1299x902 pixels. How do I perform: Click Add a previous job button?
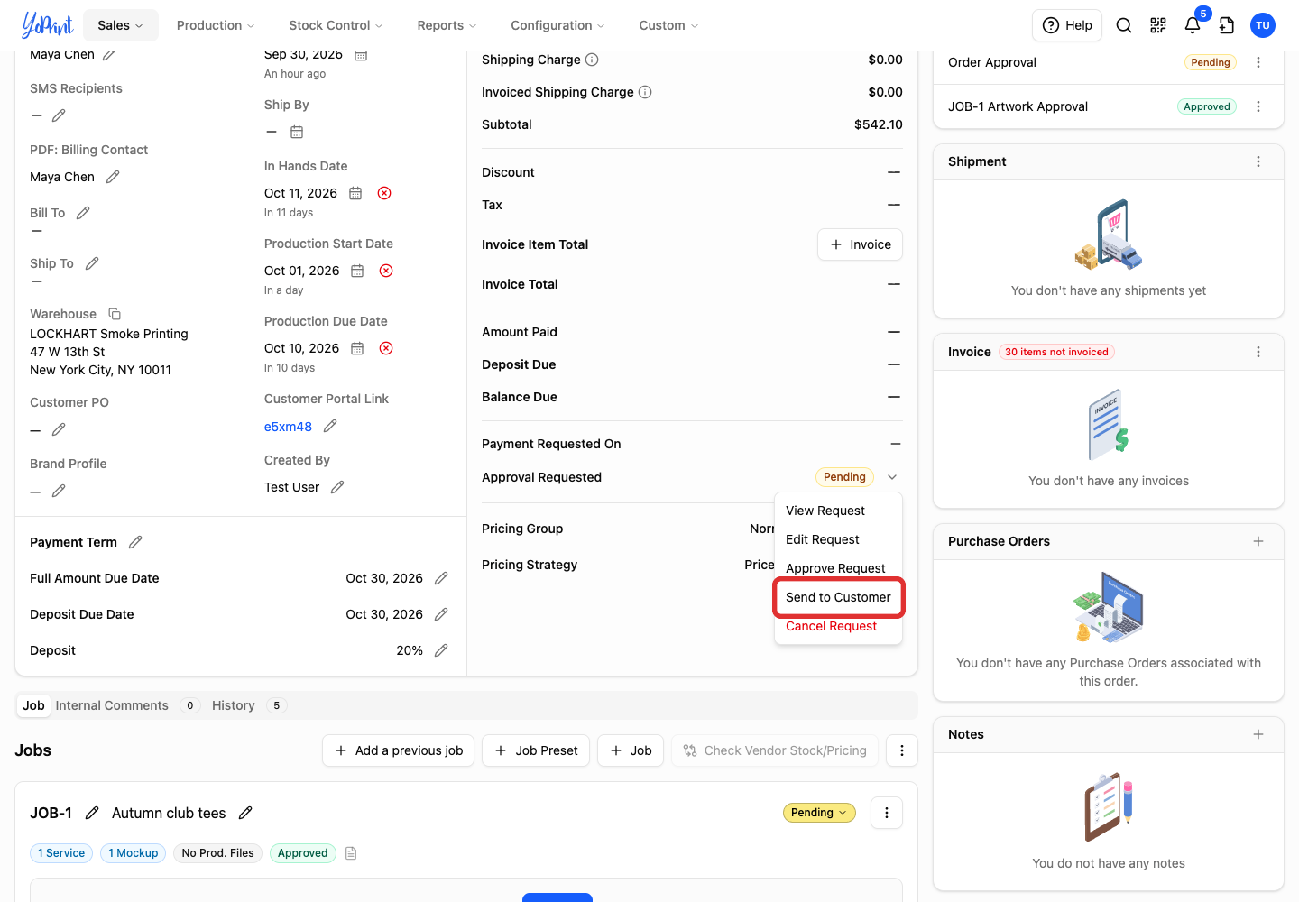[398, 750]
